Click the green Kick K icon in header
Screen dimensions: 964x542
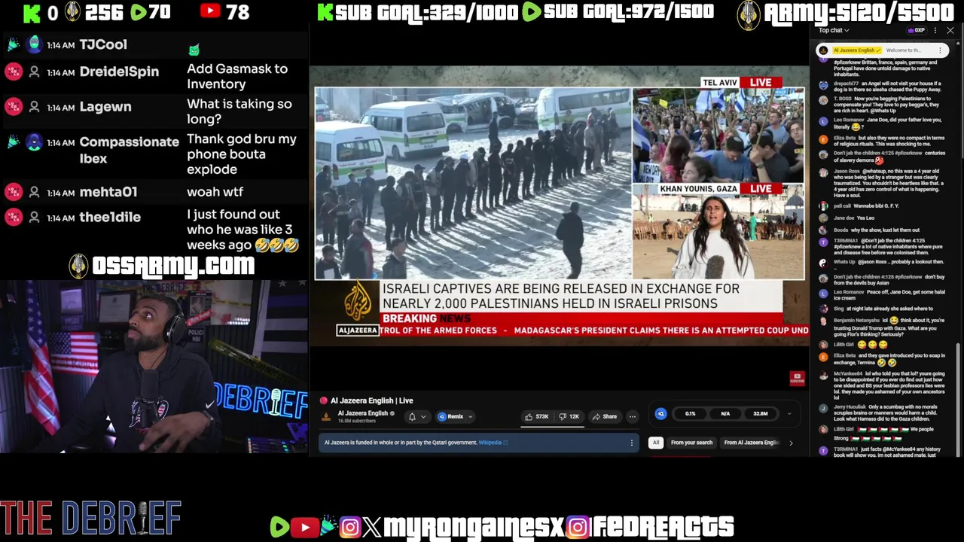tap(31, 12)
